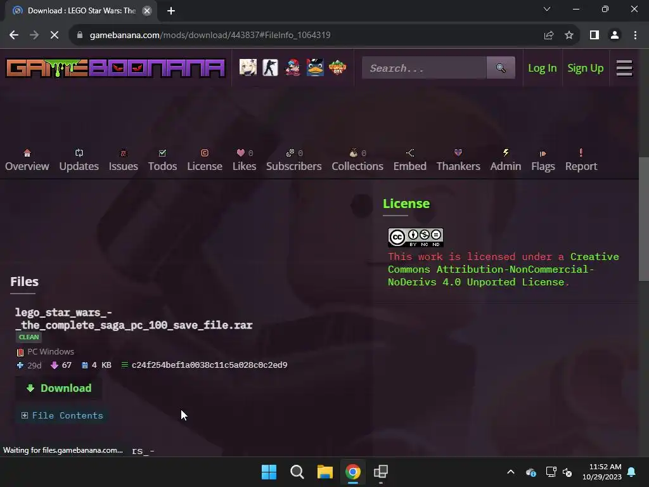Viewport: 649px width, 487px height.
Task: Click the muted volume tray icon
Action: [x=567, y=472]
